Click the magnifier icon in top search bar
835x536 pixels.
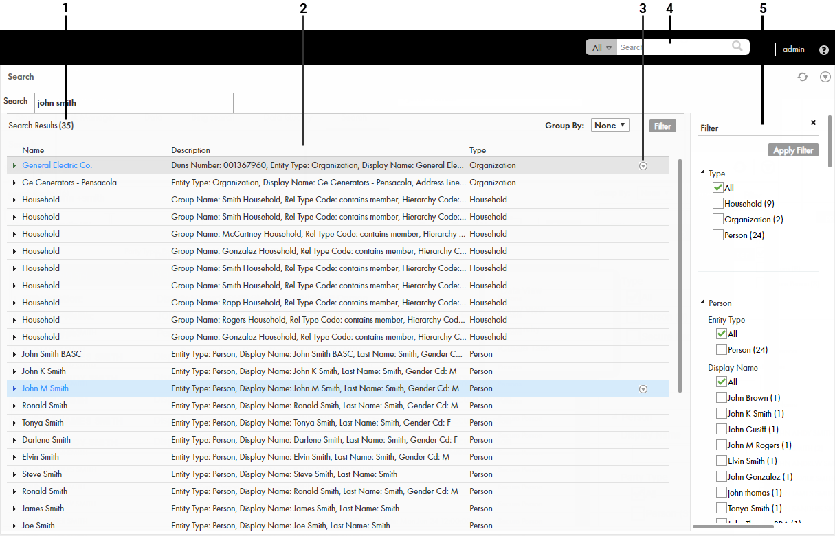[737, 47]
